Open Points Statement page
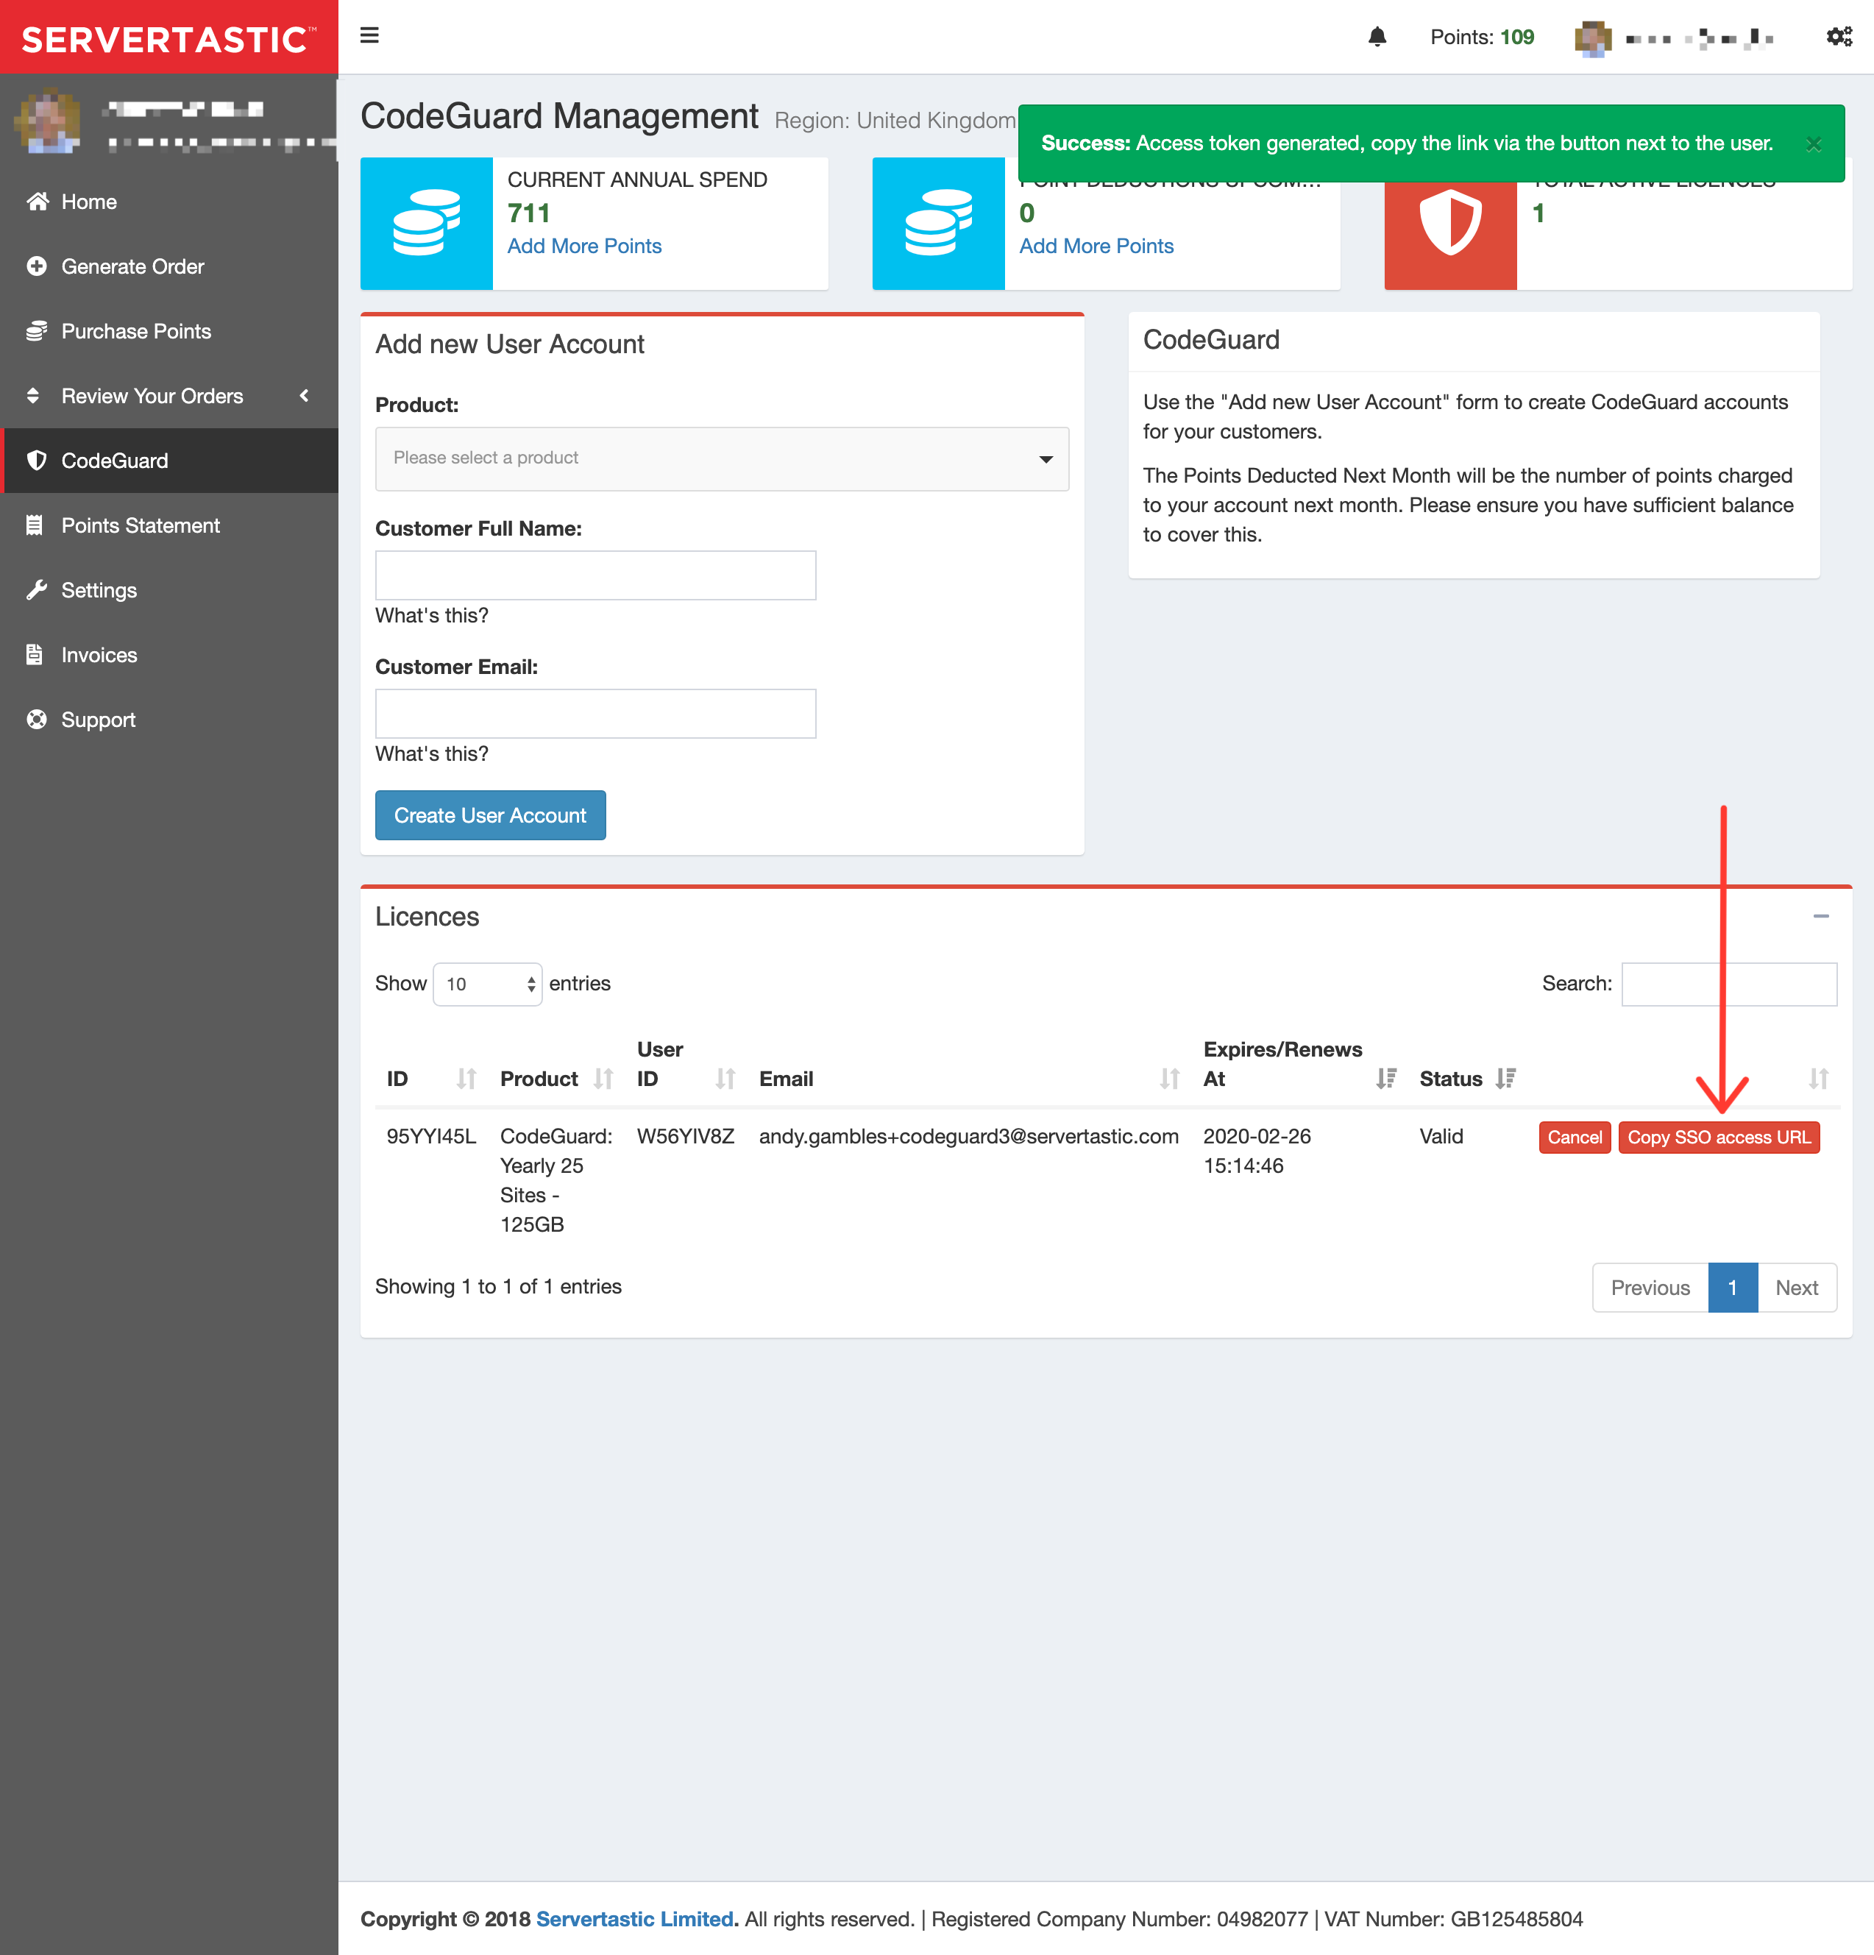Image resolution: width=1874 pixels, height=1955 pixels. [141, 525]
